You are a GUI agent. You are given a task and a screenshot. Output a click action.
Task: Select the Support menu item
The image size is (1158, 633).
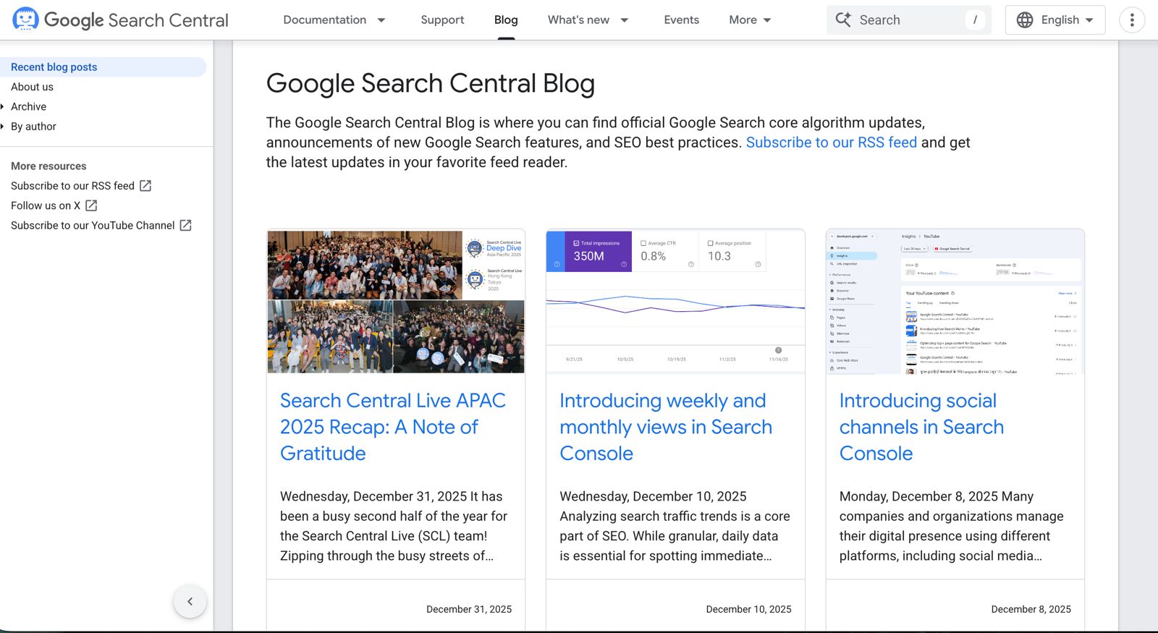coord(442,20)
